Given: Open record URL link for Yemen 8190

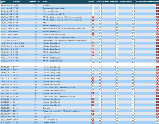Looking at the screenshot, I should (x=36, y=61).
